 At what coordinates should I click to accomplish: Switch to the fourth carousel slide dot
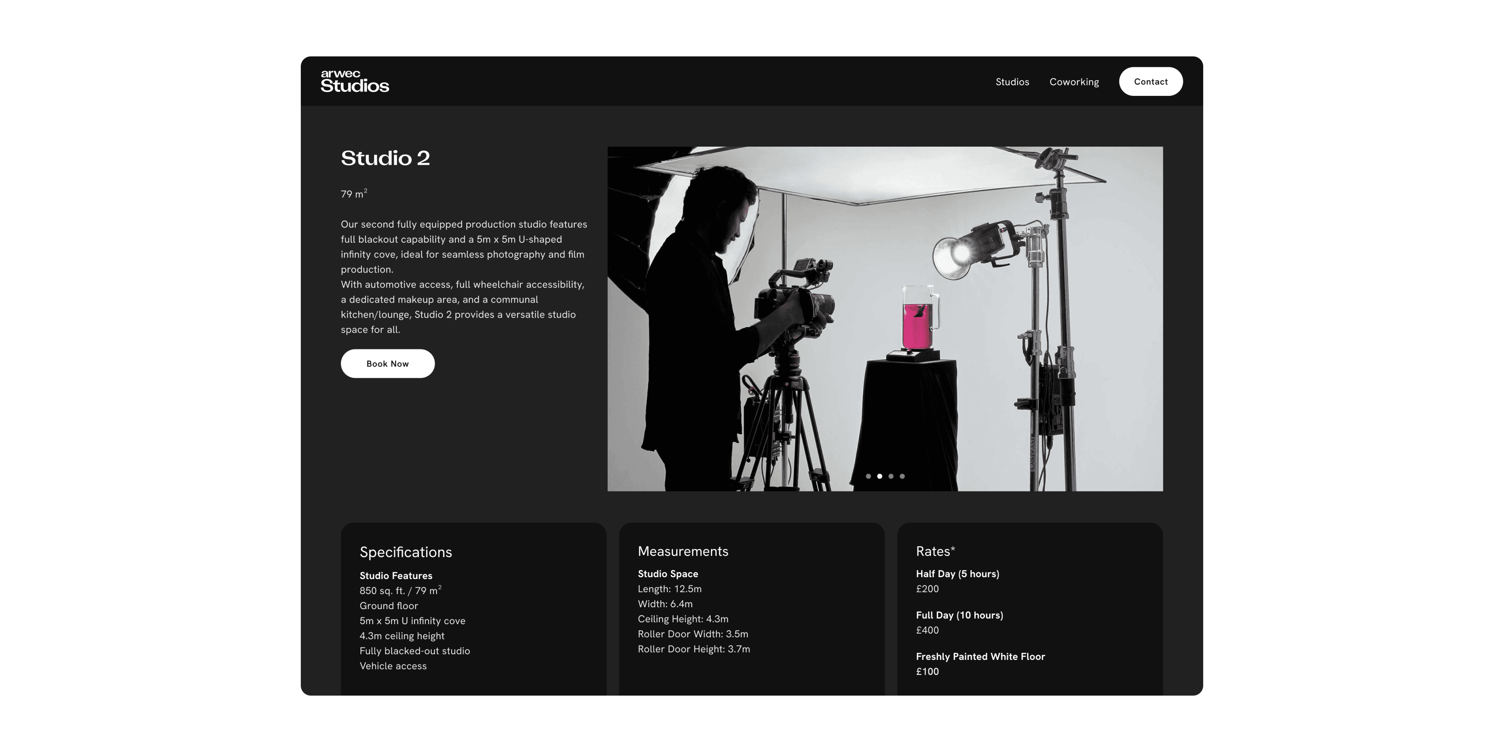pos(902,476)
